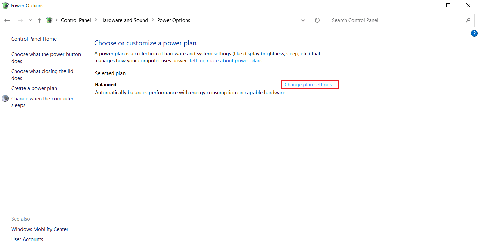Open User Accounts link
Viewport: 478px width, 248px height.
tap(27, 239)
